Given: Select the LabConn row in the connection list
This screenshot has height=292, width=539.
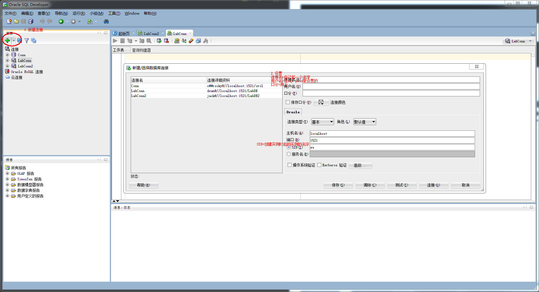Looking at the screenshot, I should (x=206, y=91).
